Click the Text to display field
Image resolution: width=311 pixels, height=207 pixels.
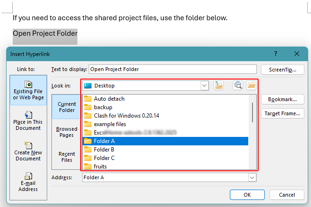(x=173, y=69)
